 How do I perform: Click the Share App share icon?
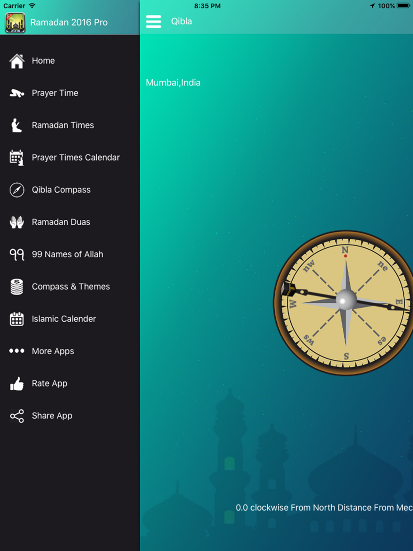coord(17,416)
